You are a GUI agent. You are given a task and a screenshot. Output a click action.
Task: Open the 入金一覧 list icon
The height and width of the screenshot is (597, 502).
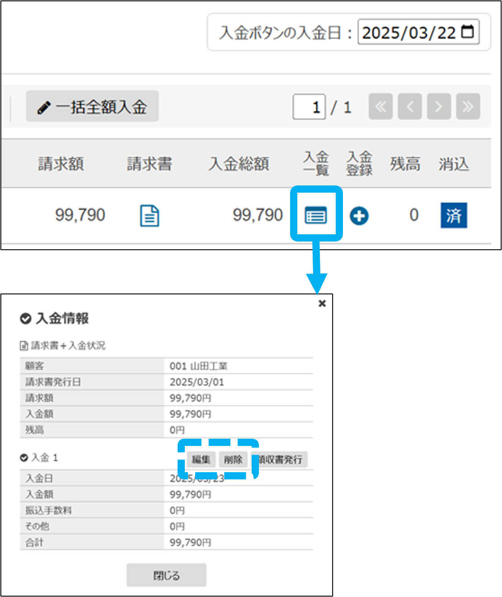coord(316,215)
